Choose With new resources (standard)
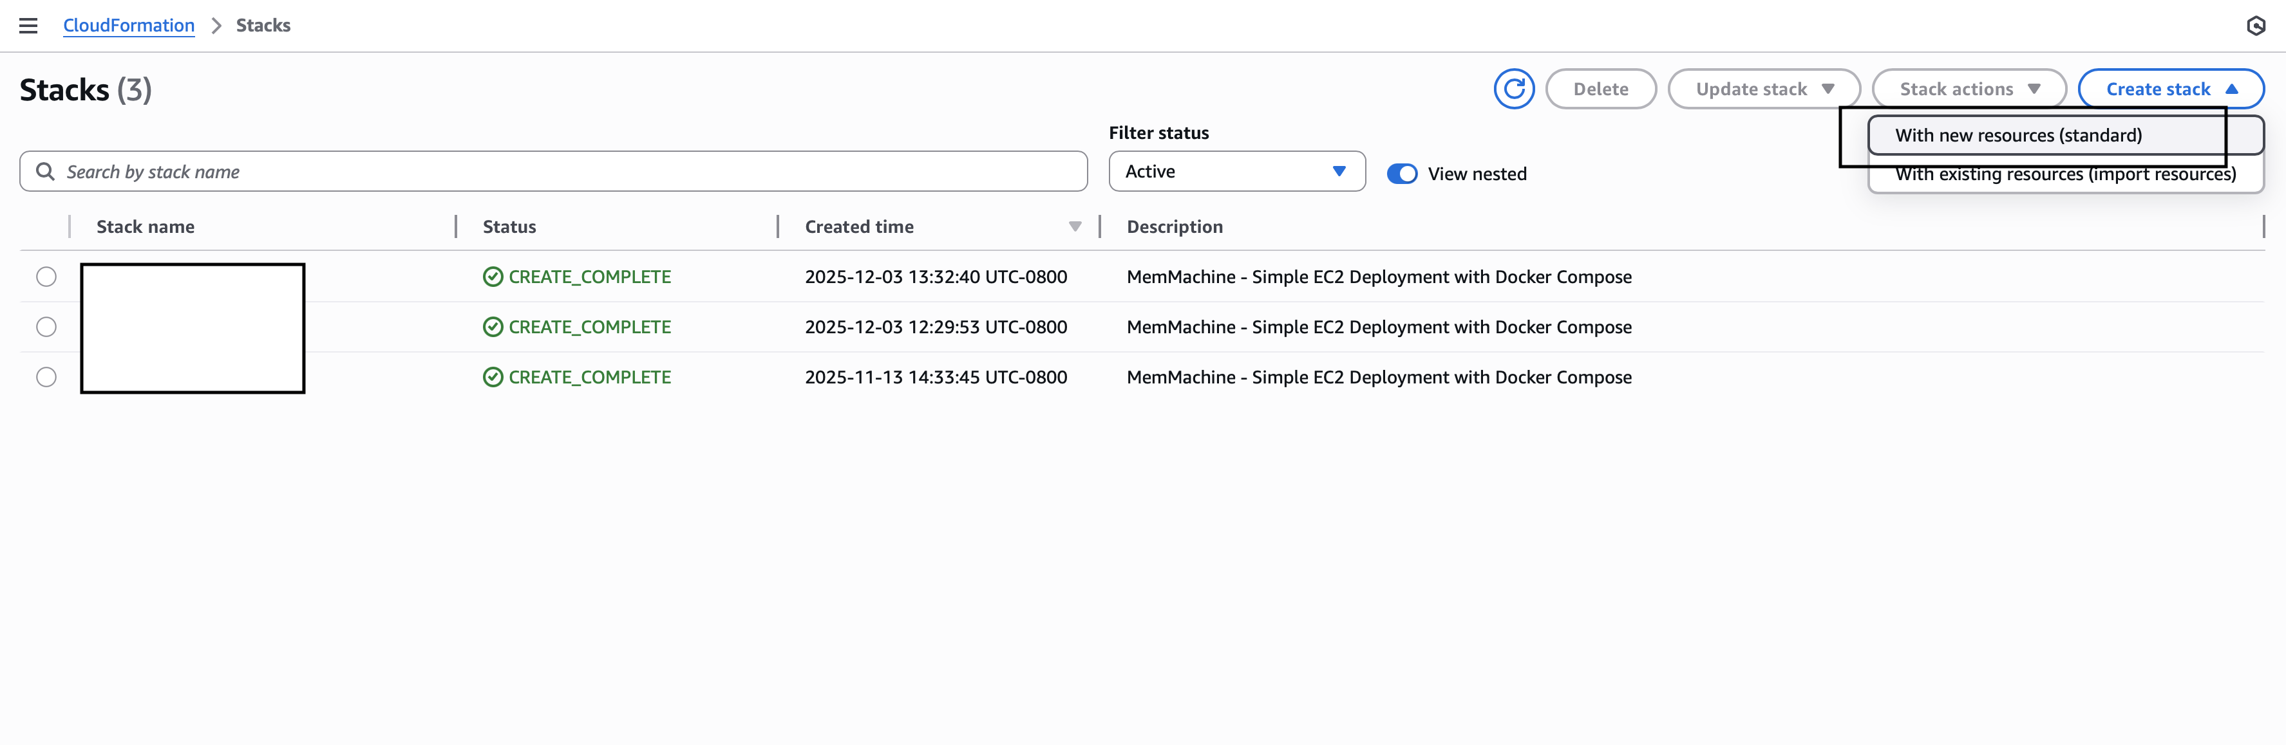 pyautogui.click(x=2018, y=136)
